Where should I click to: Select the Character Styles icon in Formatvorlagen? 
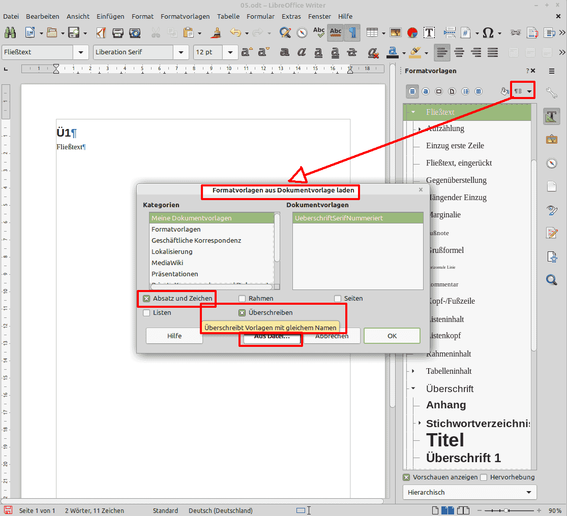[x=426, y=91]
